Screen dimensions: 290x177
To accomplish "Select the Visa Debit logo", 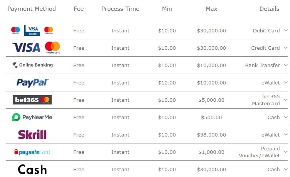I will [x=32, y=30].
